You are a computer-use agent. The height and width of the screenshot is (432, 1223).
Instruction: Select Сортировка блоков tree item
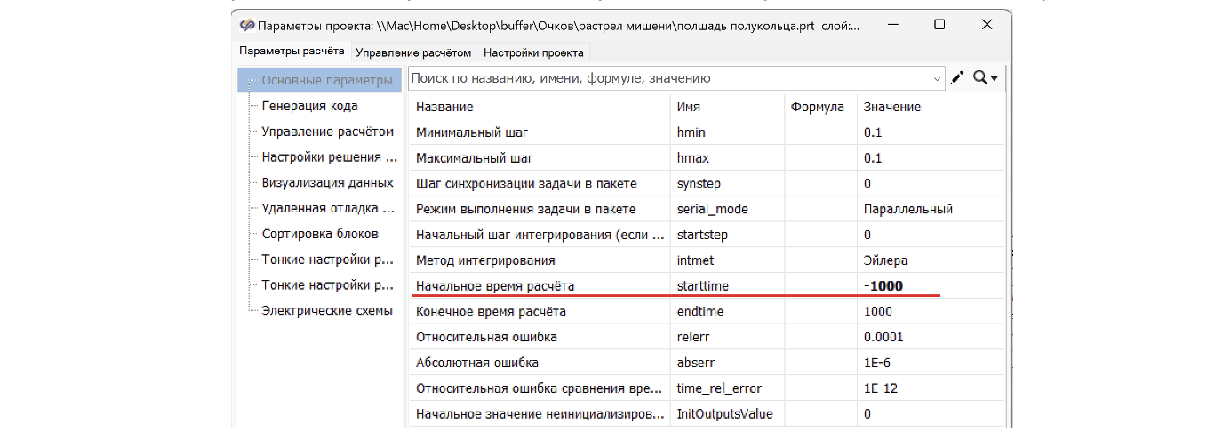click(320, 234)
